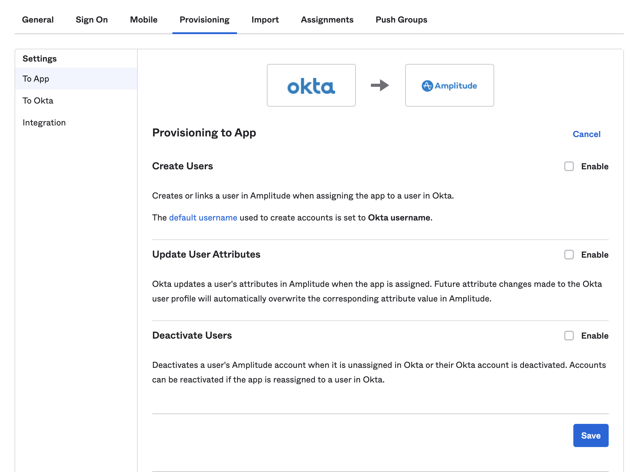Click the arrow between Okta and Amplitude
The width and height of the screenshot is (630, 472).
click(x=380, y=85)
